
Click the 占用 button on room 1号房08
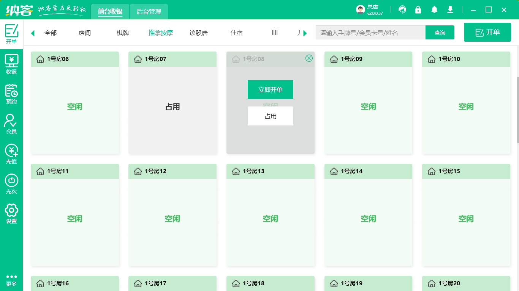pos(271,116)
